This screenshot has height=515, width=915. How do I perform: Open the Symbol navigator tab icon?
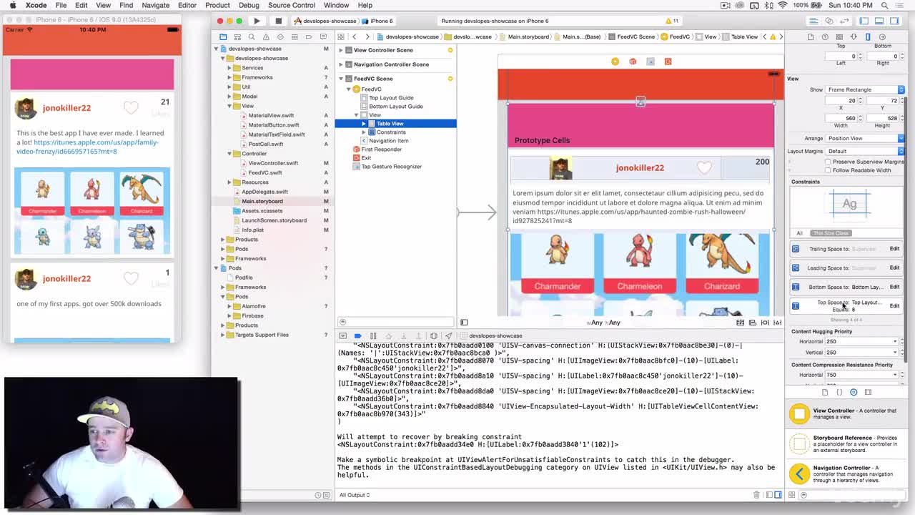pyautogui.click(x=237, y=36)
